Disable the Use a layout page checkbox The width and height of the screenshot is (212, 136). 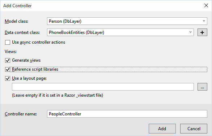pos(8,78)
